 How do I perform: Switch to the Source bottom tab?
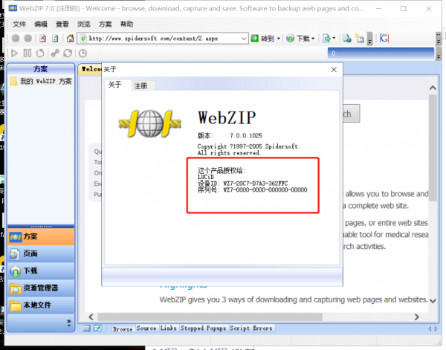(x=146, y=328)
